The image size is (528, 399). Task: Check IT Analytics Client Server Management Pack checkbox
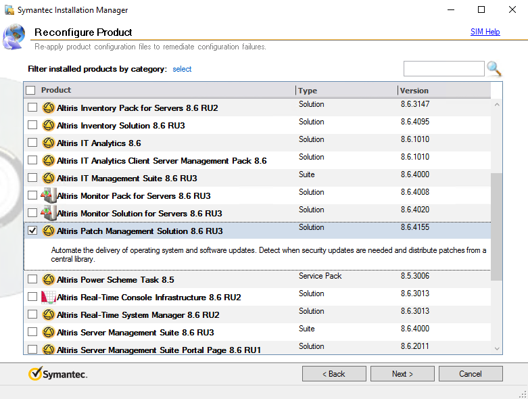tap(32, 160)
